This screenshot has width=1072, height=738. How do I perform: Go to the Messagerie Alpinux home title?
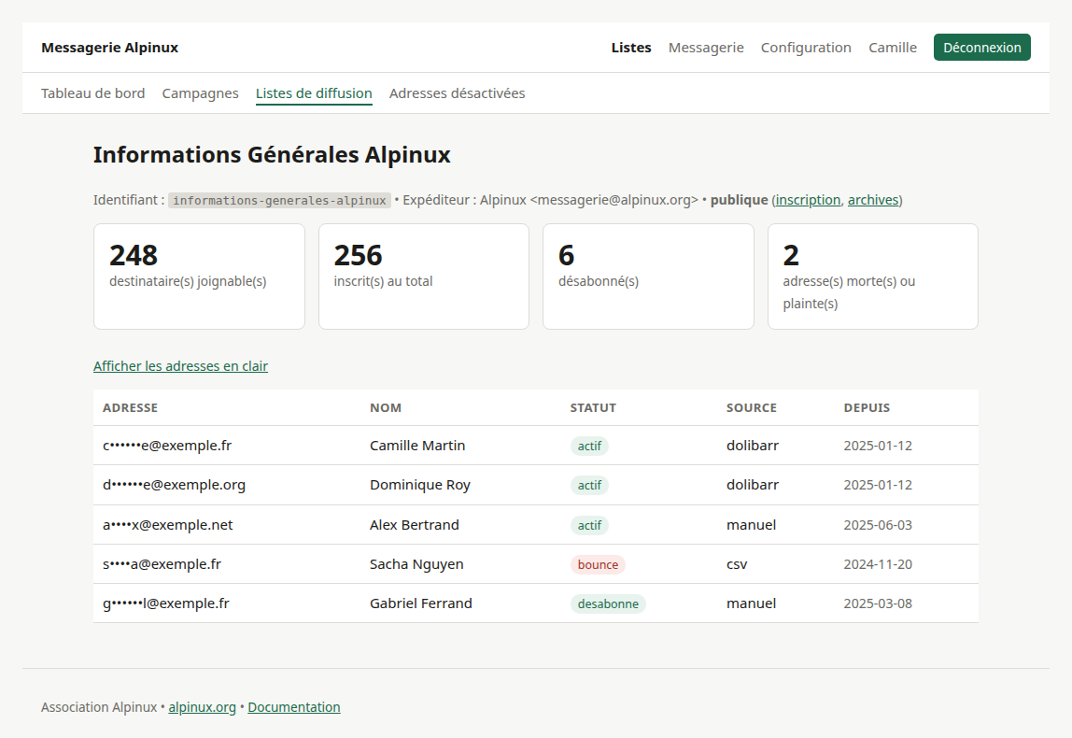point(109,48)
